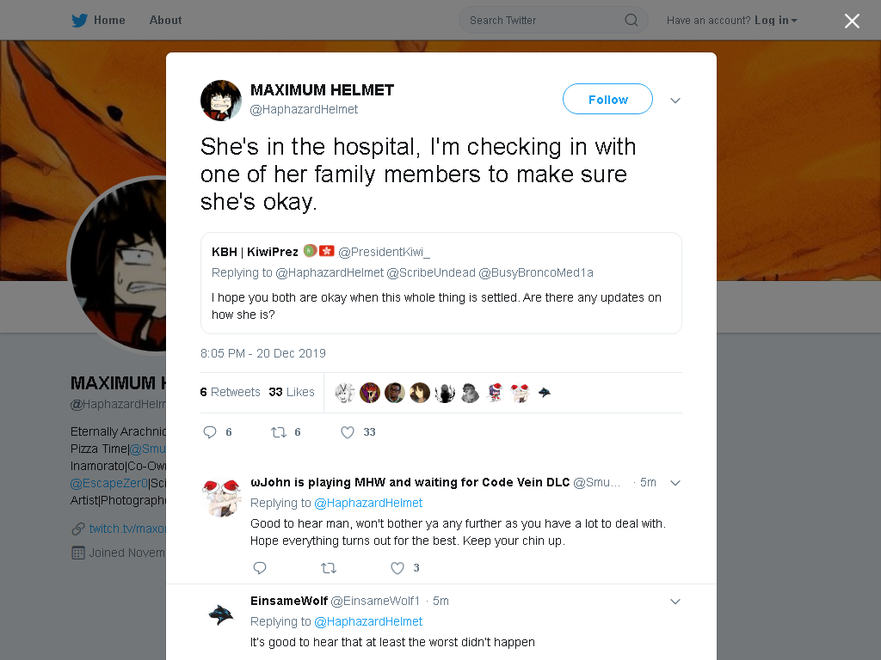Expand options chevron on EinsameWolf's reply
This screenshot has width=881, height=660.
[675, 602]
